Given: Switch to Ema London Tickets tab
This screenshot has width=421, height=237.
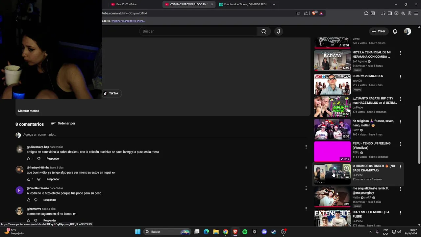Looking at the screenshot, I should pos(243,4).
